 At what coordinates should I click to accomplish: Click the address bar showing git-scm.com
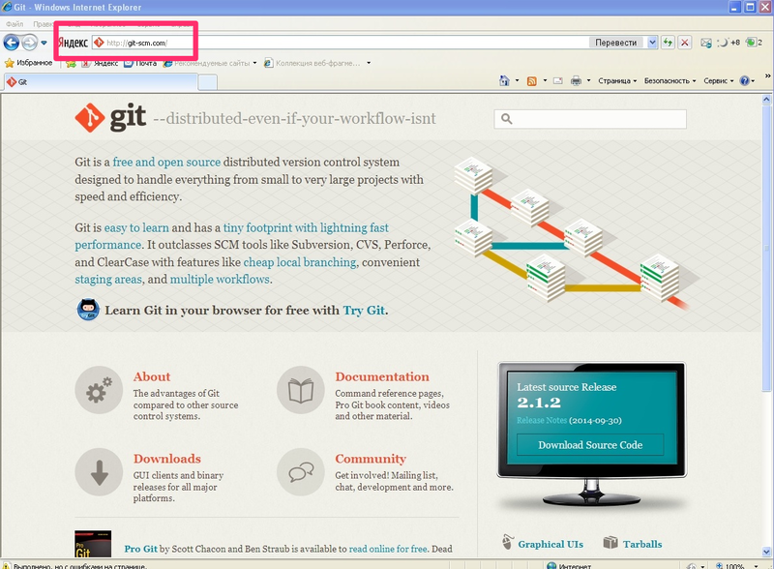341,43
